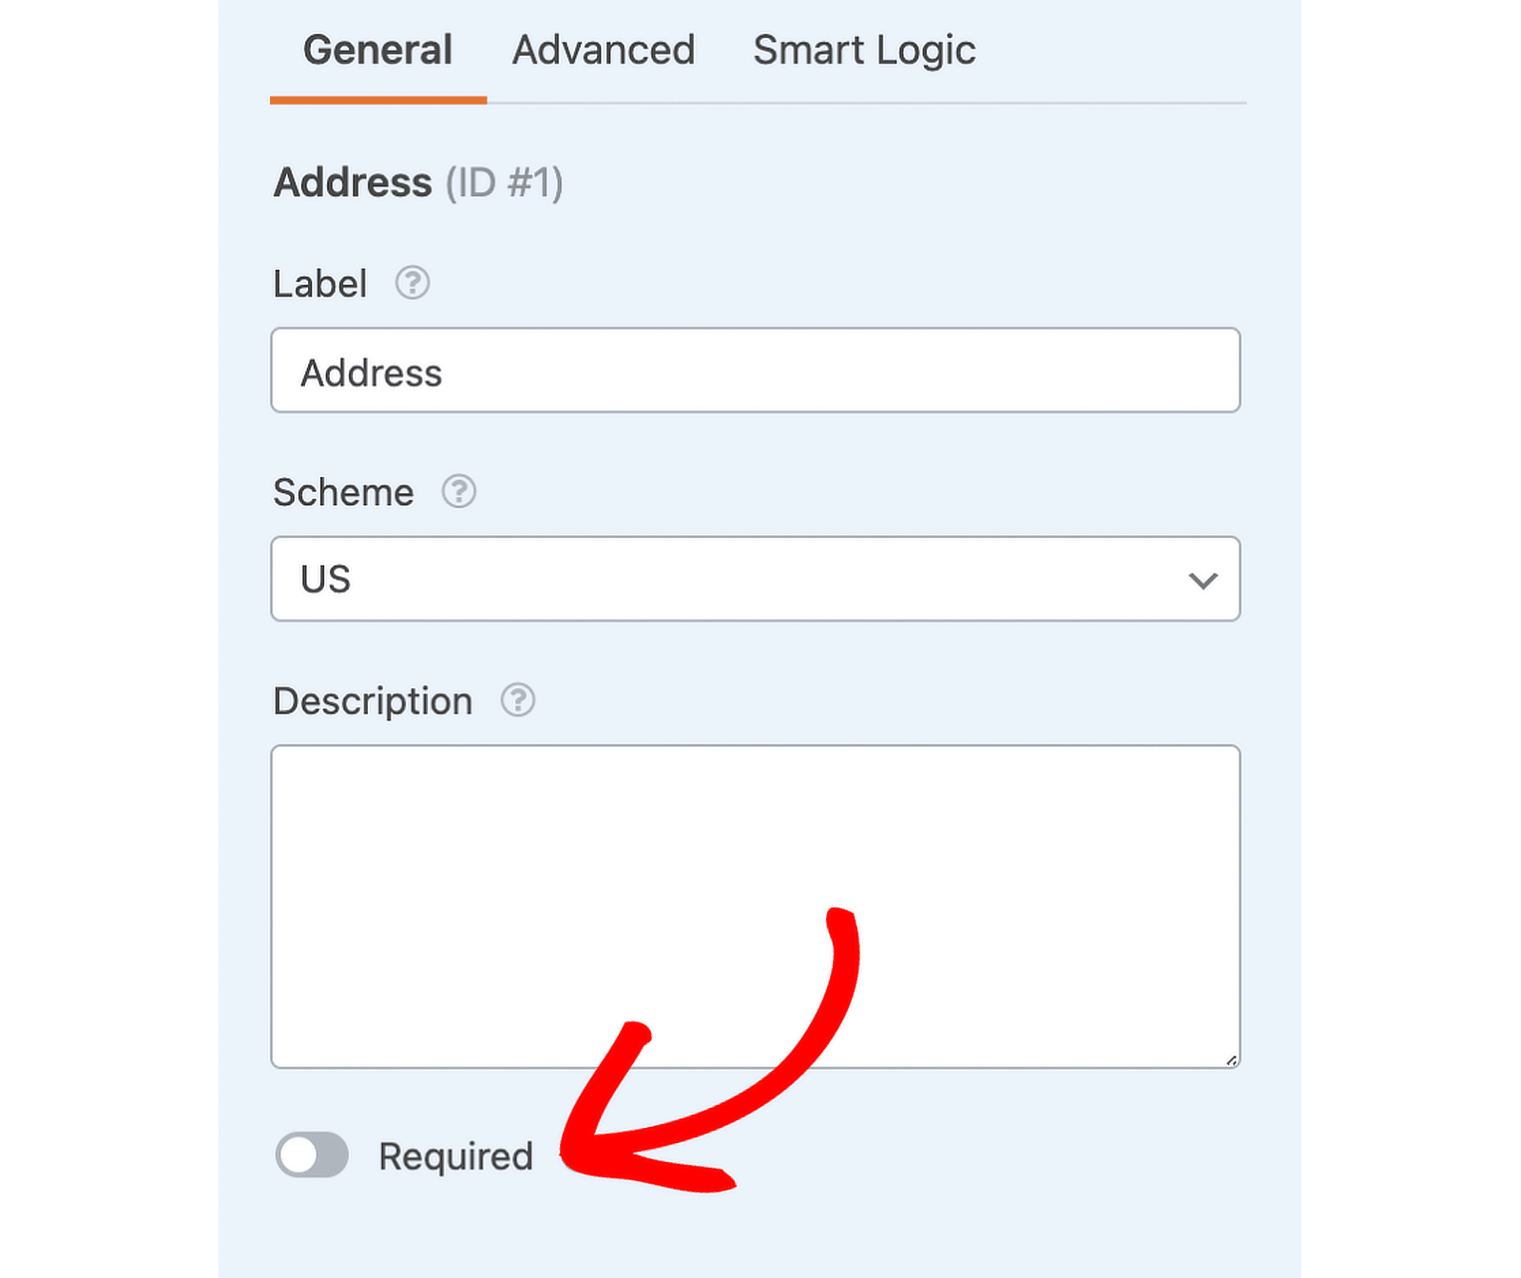Click the help icon after the Description heading
Screen dimensions: 1521x1278
(x=517, y=701)
